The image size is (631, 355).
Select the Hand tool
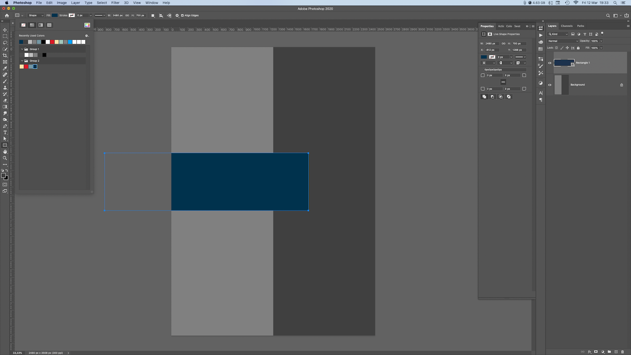[5, 152]
